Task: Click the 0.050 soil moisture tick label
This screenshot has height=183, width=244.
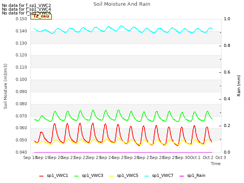Action: coord(21,140)
